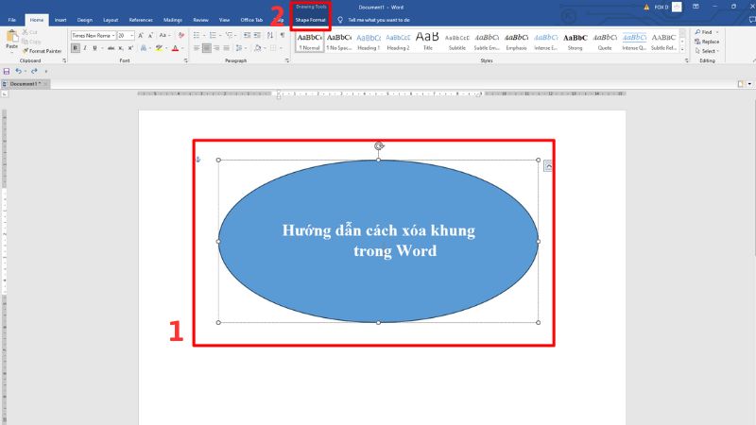Open the Times New Roman font dropdown

(x=93, y=35)
